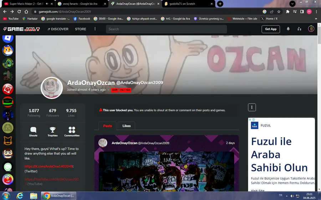Open the profile options three-dot button
The height and width of the screenshot is (200, 321).
[252, 107]
